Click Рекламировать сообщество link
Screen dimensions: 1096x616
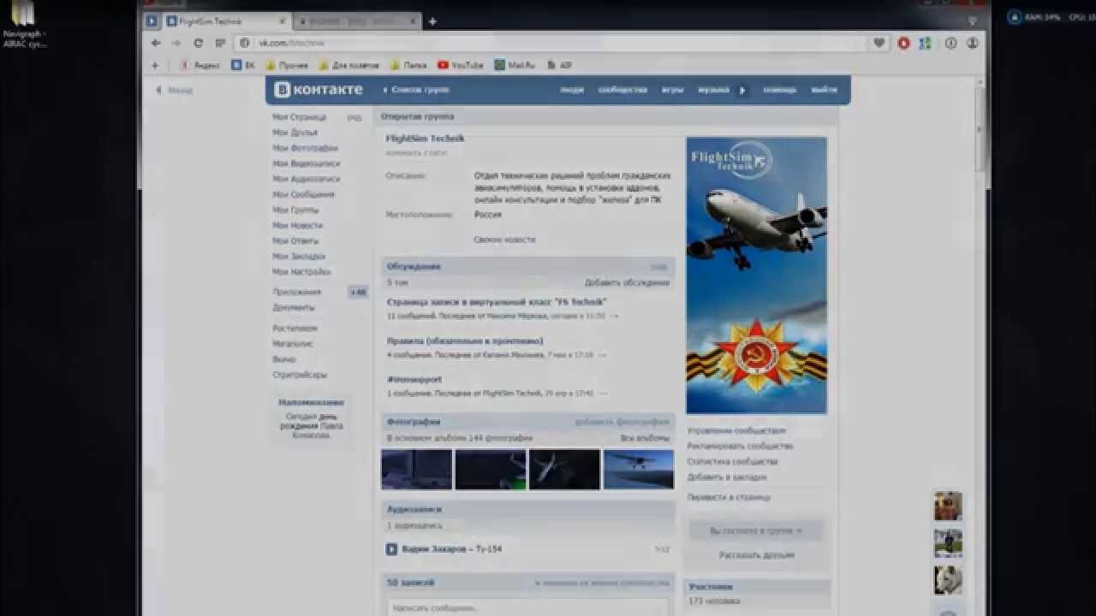(x=740, y=447)
